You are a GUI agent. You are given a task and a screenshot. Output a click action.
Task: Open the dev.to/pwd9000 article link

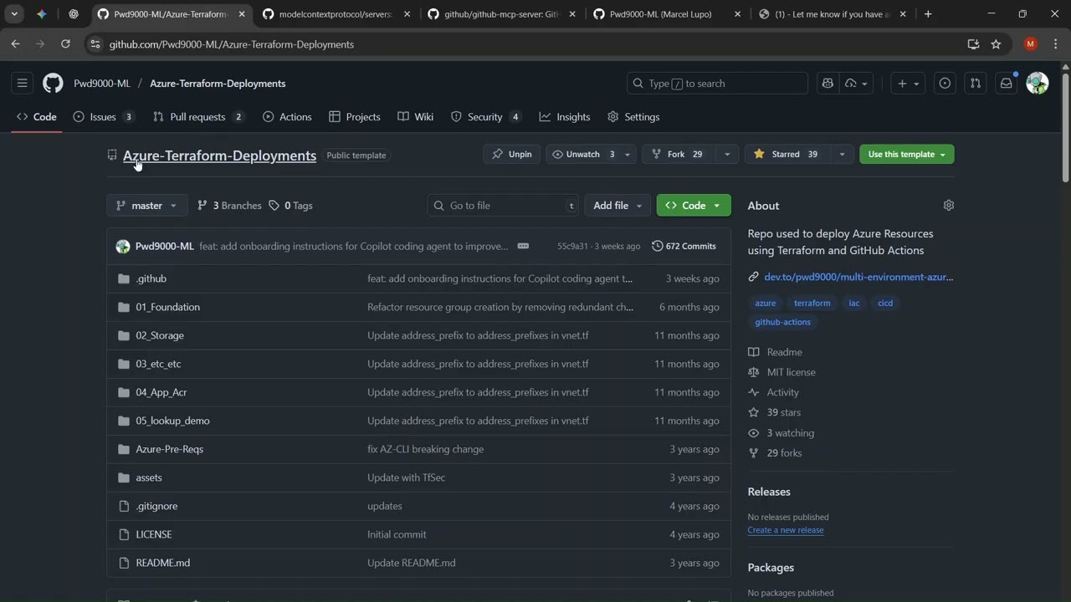coord(858,277)
